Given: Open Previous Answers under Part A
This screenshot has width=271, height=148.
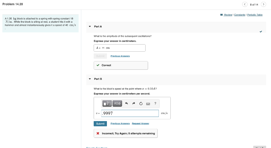Looking at the screenshot, I should pyautogui.click(x=120, y=56).
